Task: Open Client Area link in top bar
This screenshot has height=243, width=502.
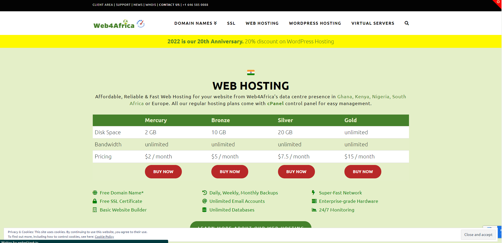Action: pos(103,5)
